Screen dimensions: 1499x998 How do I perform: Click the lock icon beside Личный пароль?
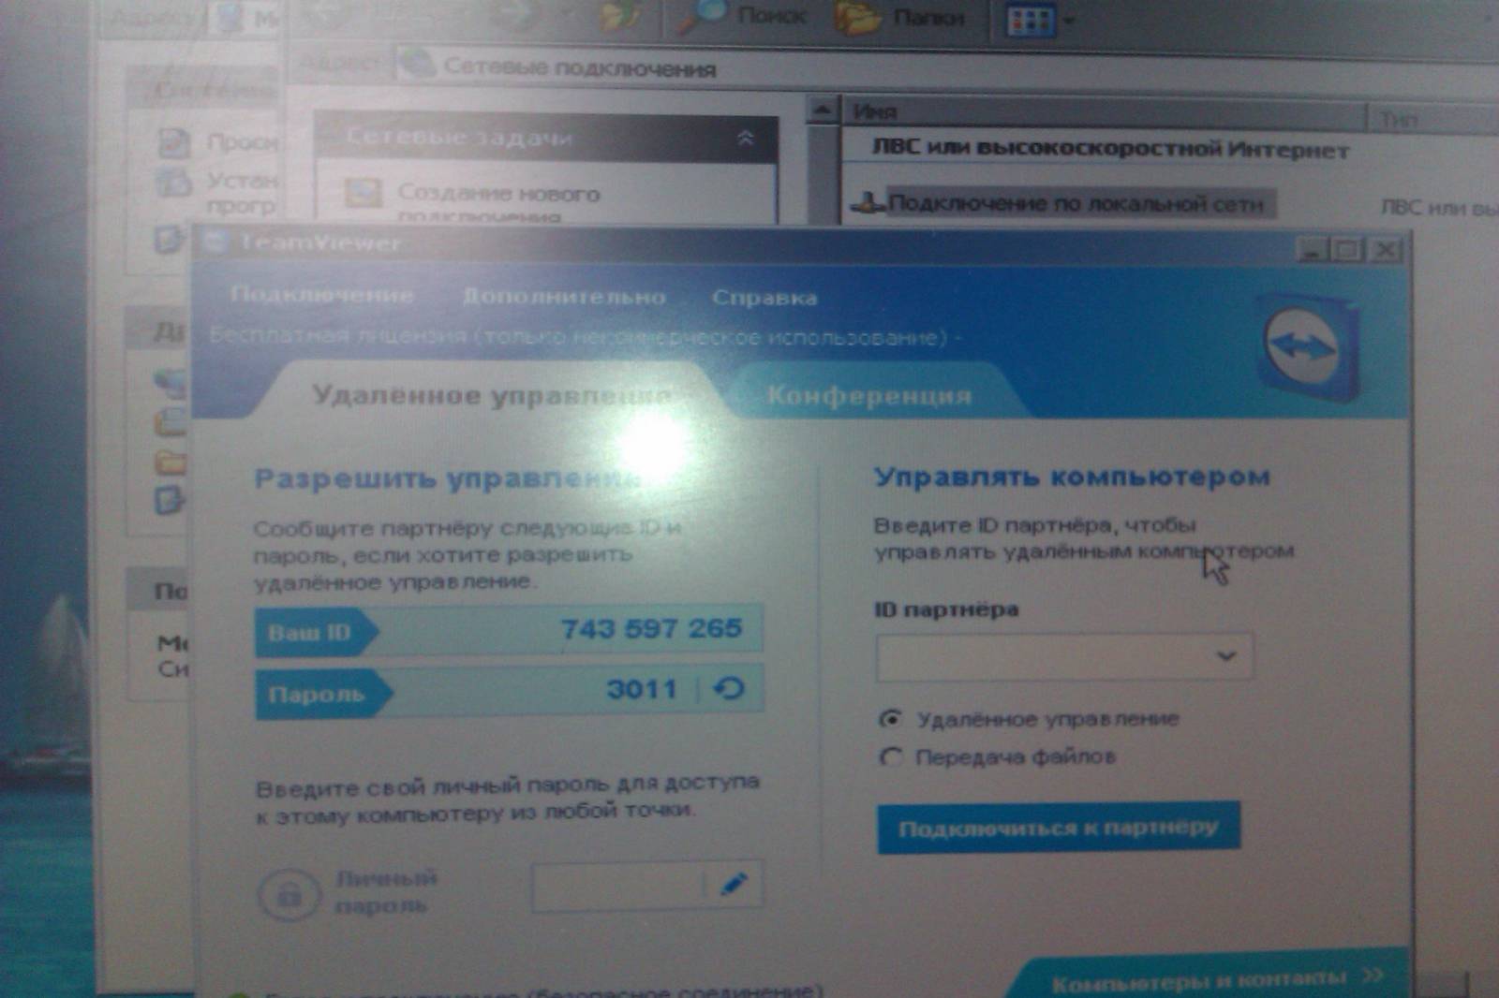pos(289,894)
